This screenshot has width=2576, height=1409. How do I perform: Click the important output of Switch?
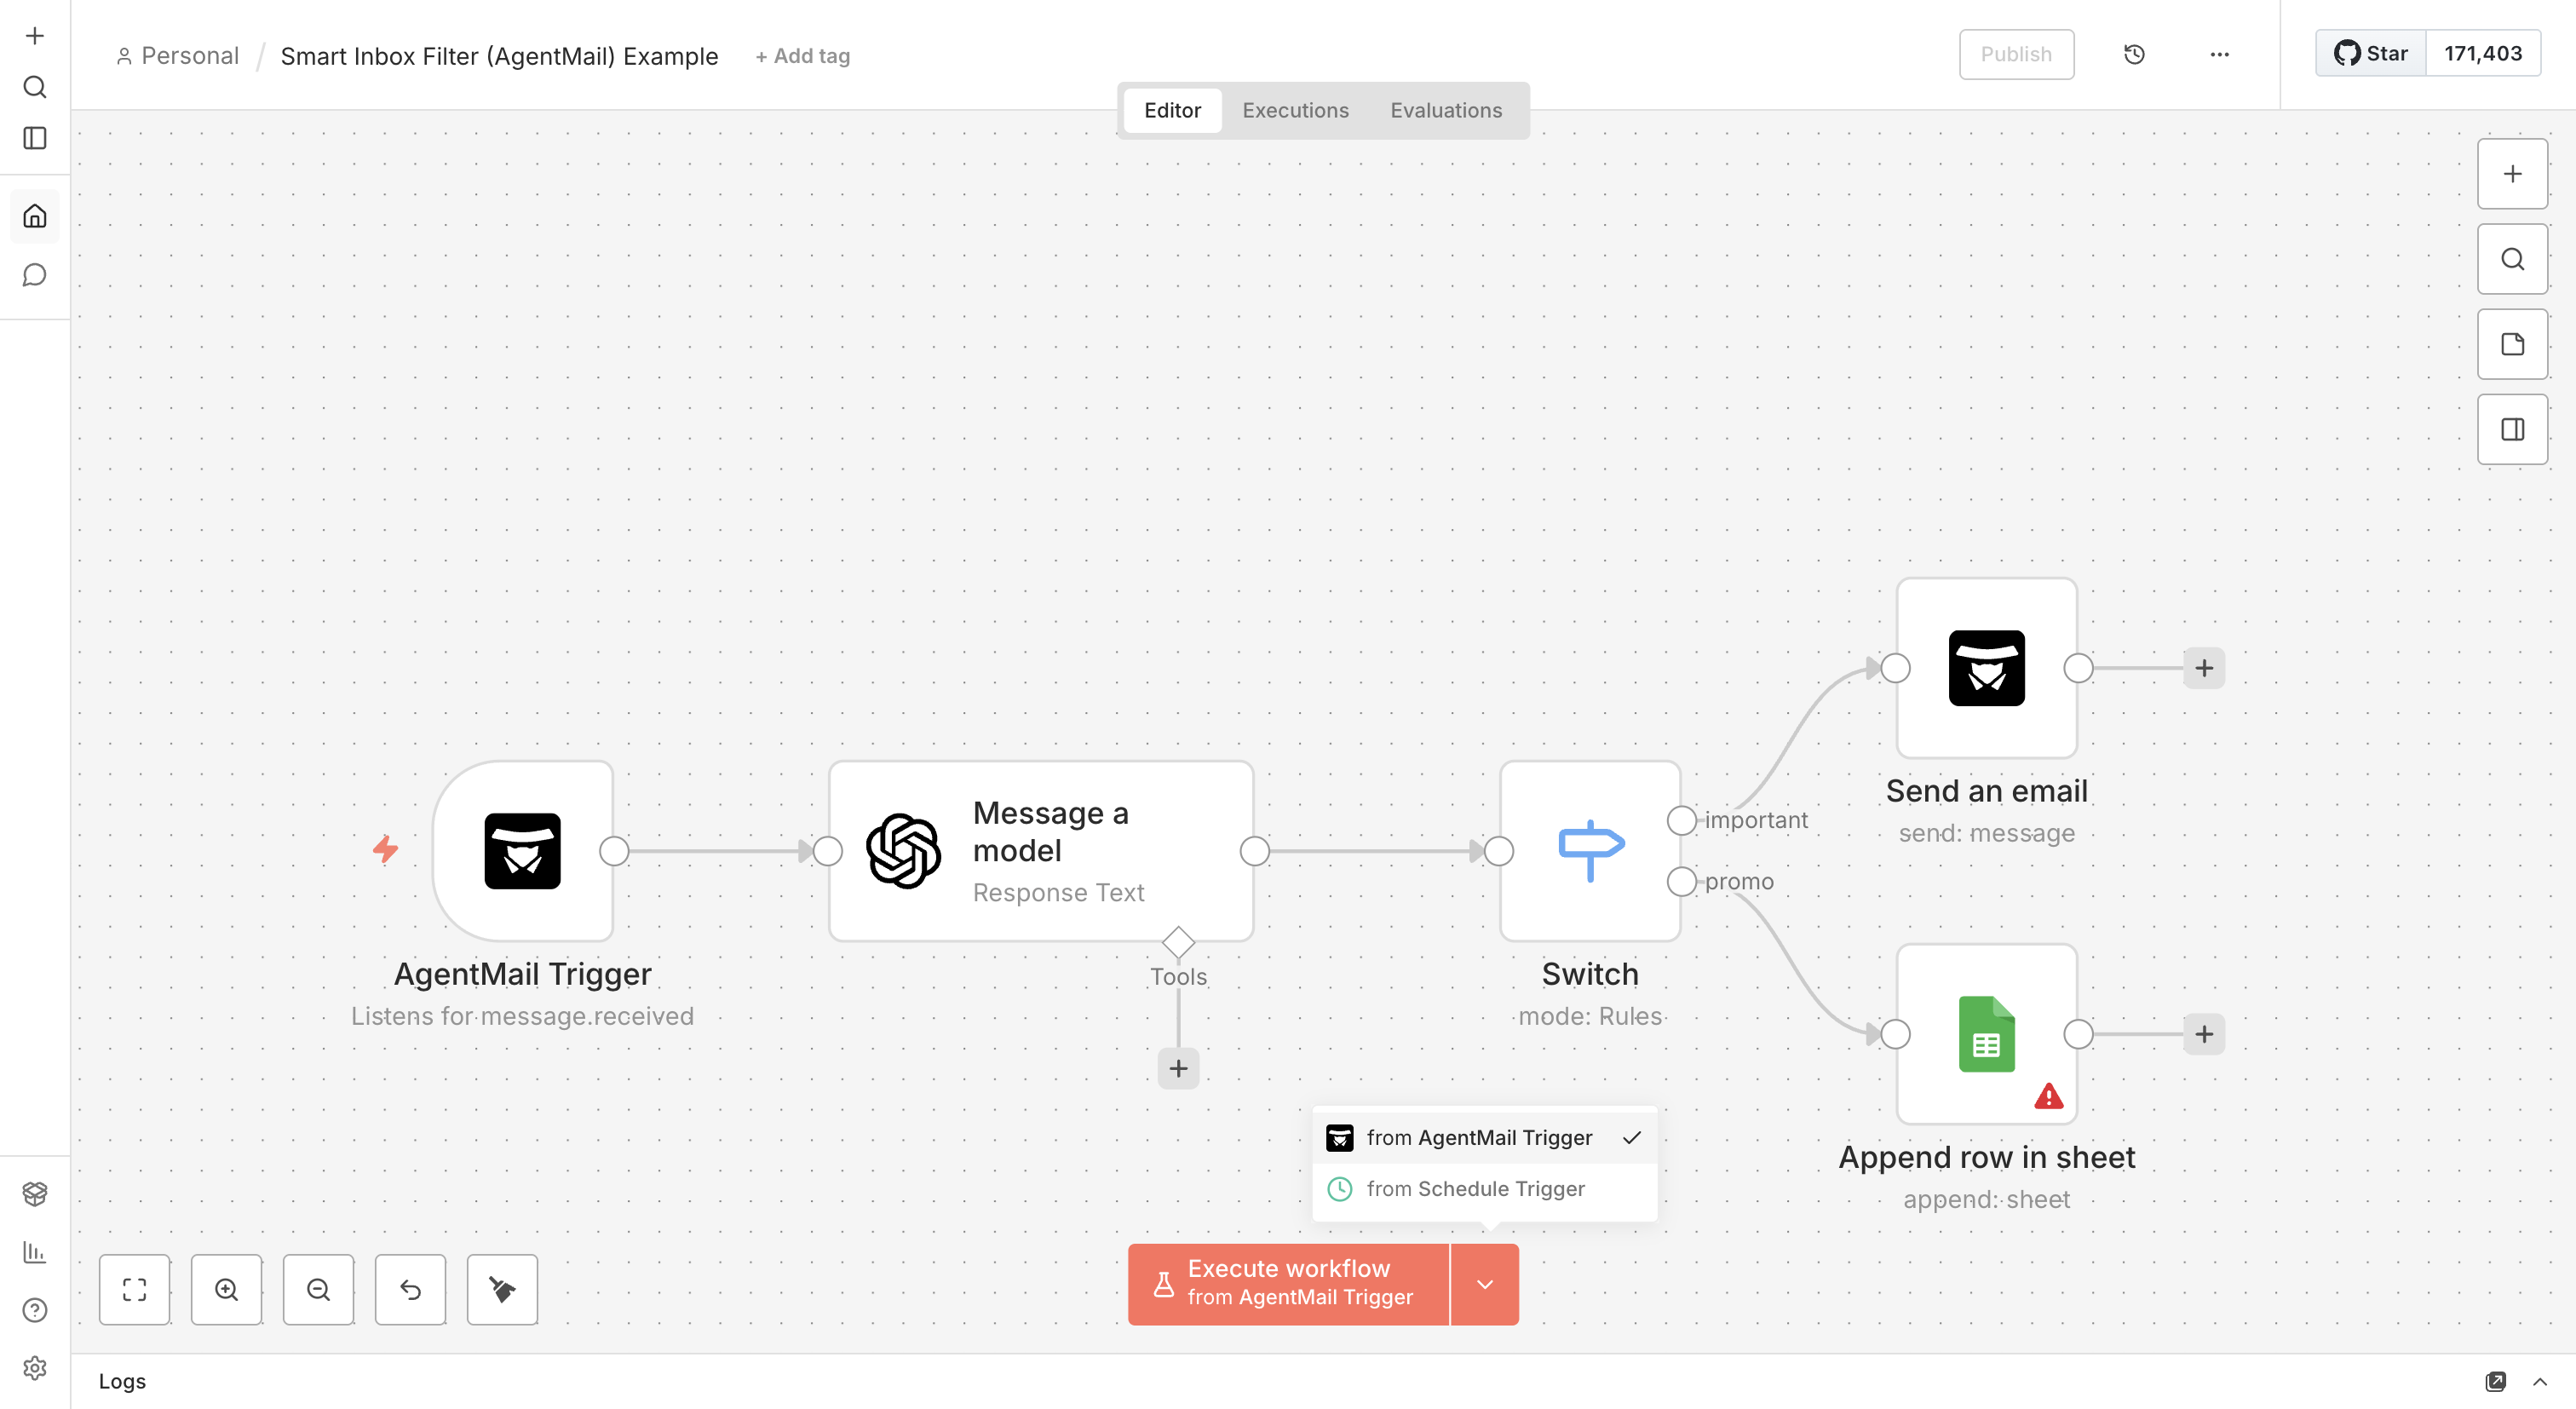(1681, 820)
